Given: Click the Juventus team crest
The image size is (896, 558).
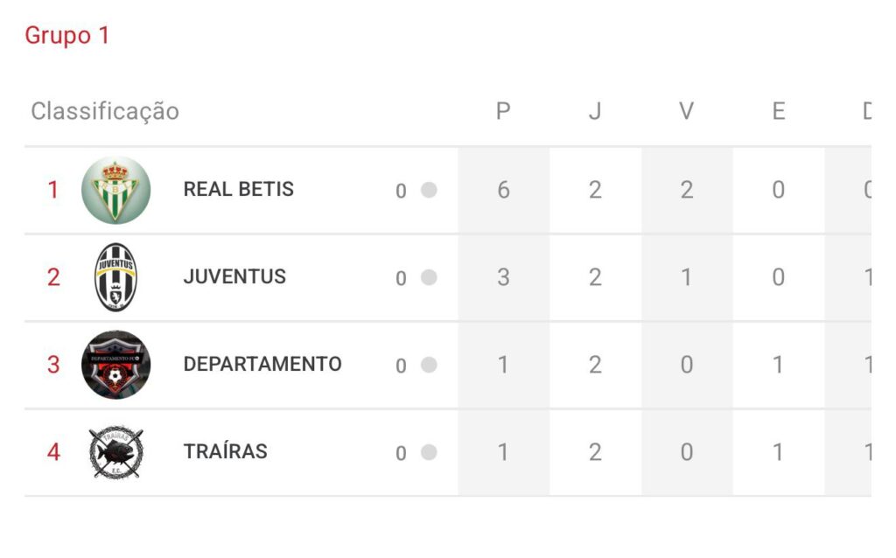Looking at the screenshot, I should [x=115, y=277].
